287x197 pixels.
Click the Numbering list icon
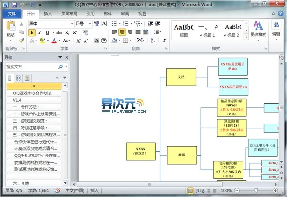126,24
